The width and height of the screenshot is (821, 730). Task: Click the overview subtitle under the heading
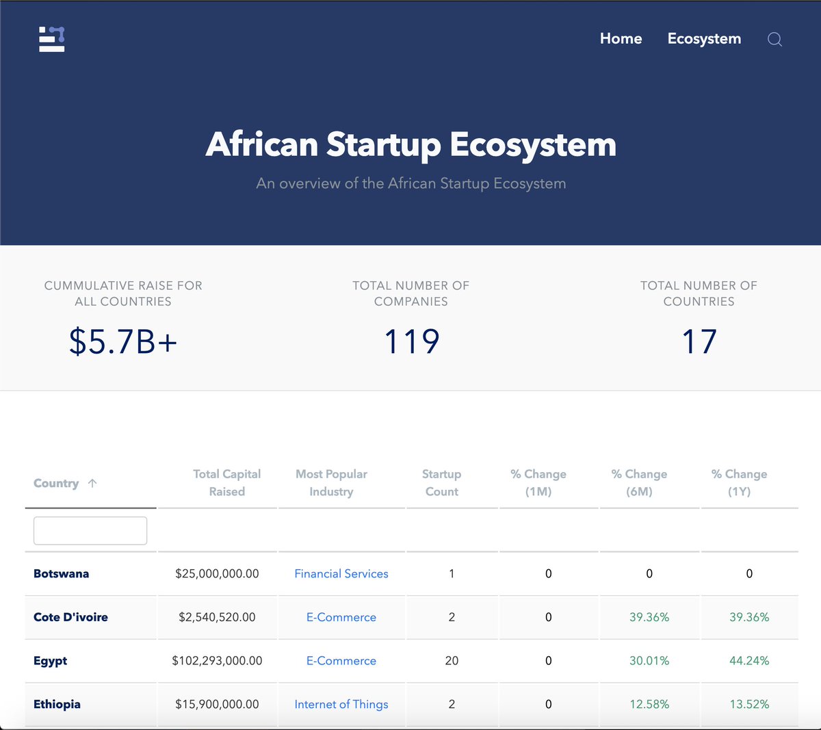coord(410,183)
